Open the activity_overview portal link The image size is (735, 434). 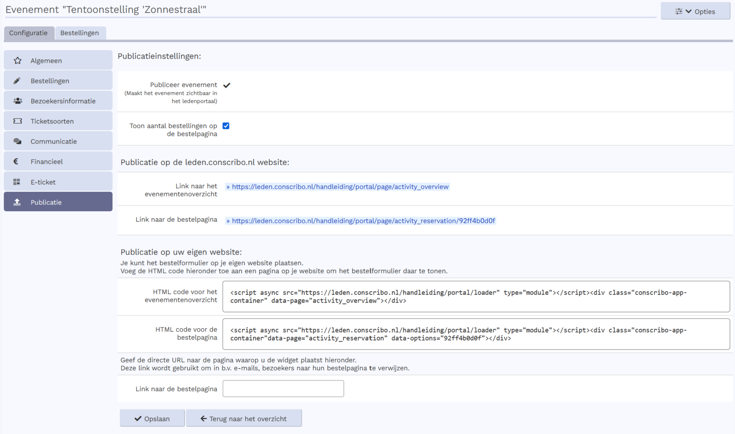(337, 187)
